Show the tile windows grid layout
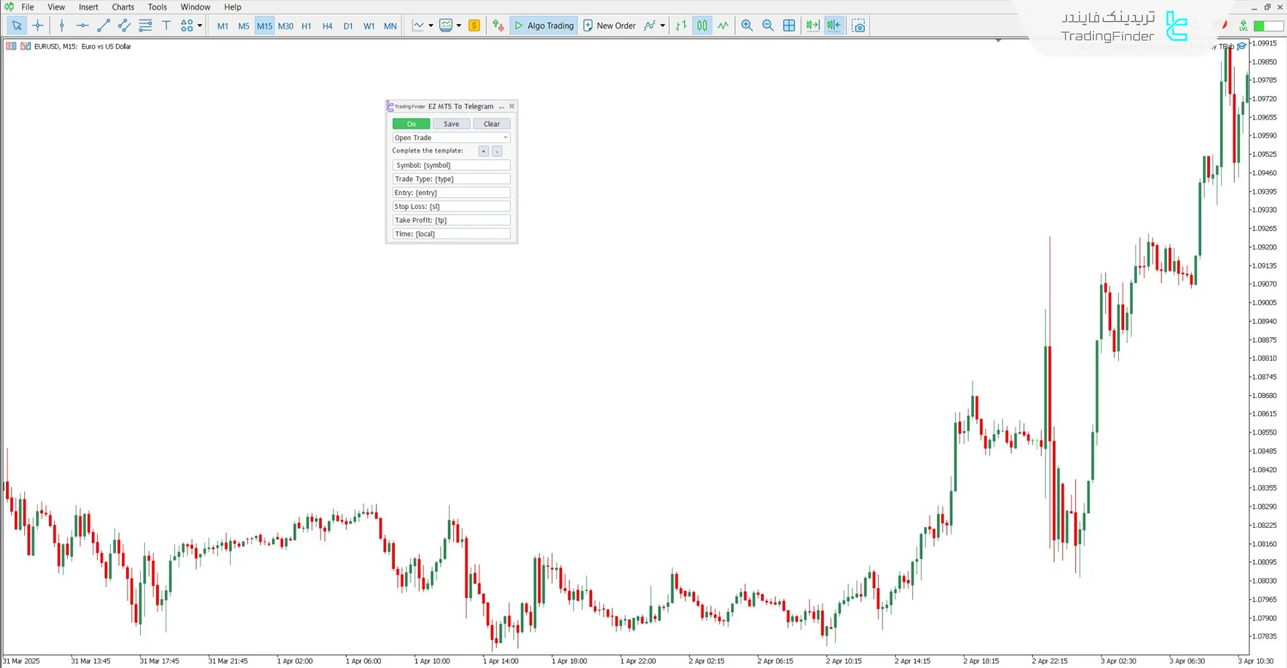This screenshot has width=1287, height=668. 789,25
